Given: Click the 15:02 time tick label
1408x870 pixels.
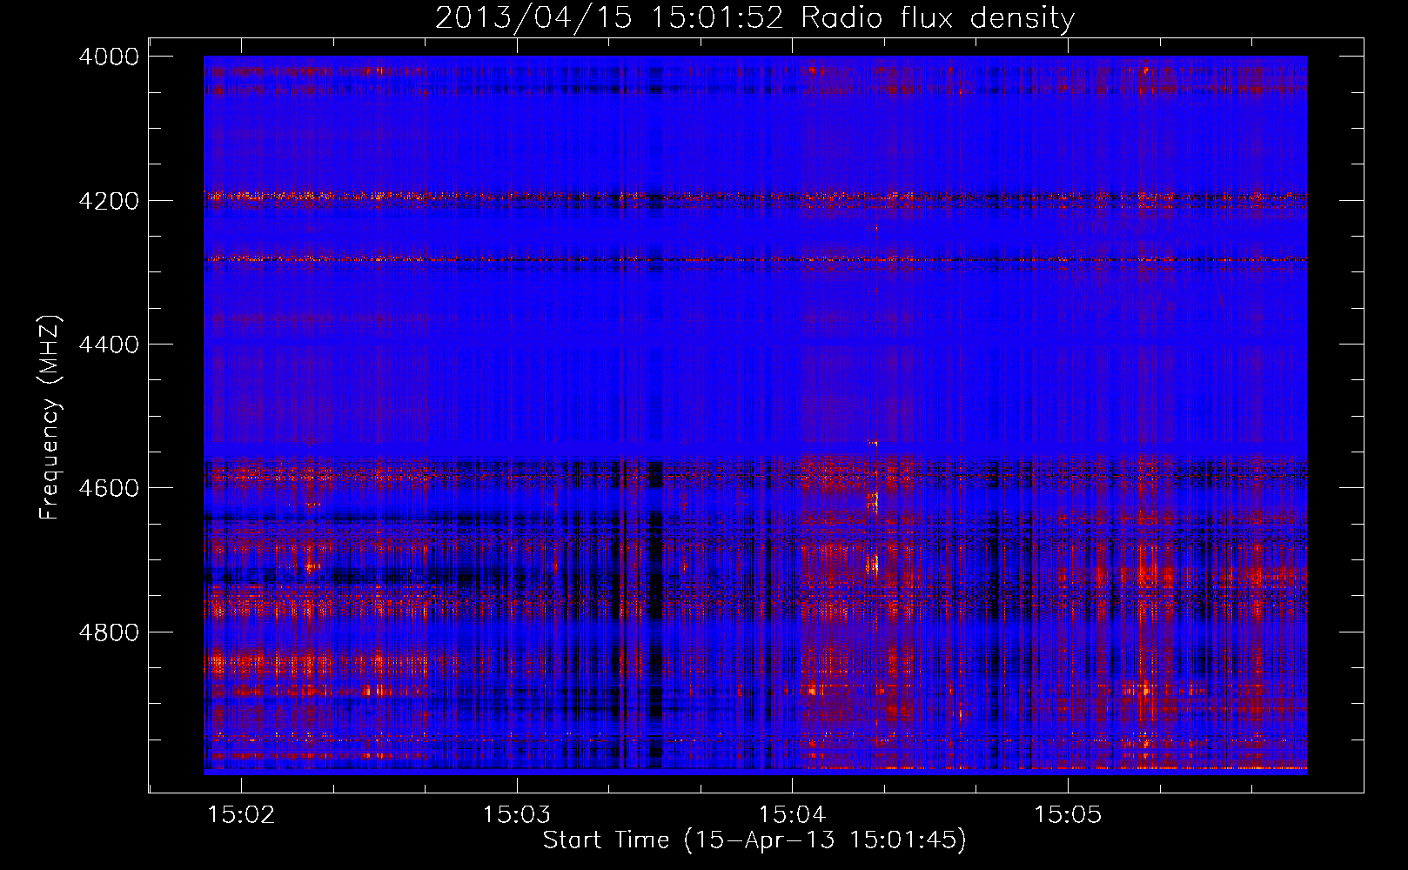Looking at the screenshot, I should coord(242,814).
